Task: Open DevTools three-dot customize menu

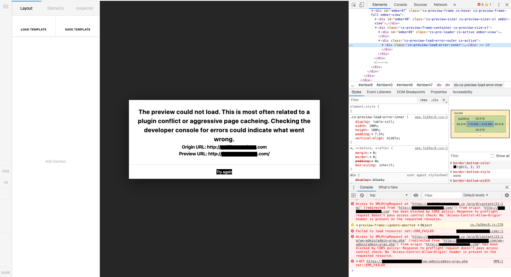Action: (x=499, y=5)
